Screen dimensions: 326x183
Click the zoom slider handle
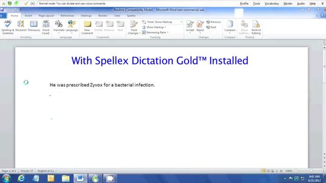click(311, 171)
